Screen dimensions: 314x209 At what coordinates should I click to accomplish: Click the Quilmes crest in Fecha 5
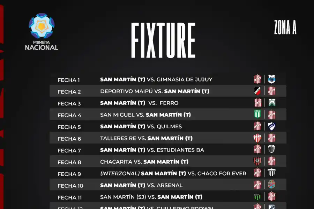[x=272, y=126]
